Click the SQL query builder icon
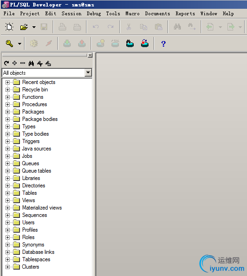This screenshot has height=276, width=247. pos(115,43)
